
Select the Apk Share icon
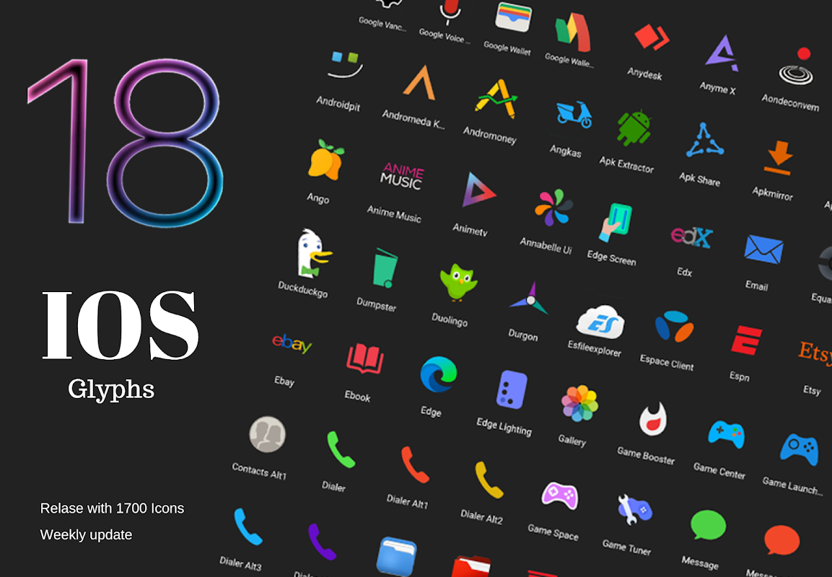[x=704, y=141]
